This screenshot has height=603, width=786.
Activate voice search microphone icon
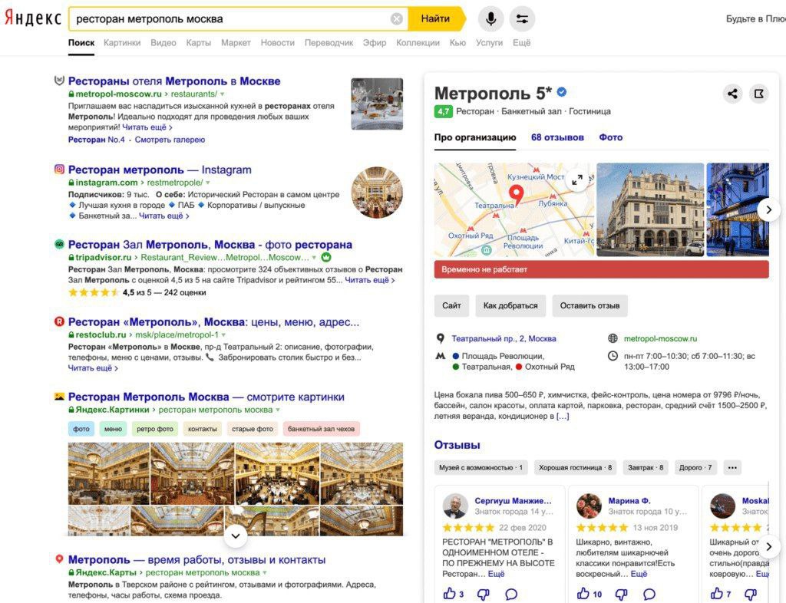[x=490, y=19]
